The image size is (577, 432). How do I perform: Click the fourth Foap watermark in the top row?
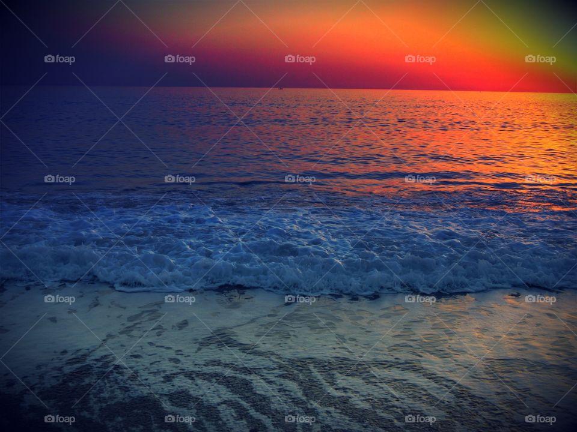click(x=420, y=59)
